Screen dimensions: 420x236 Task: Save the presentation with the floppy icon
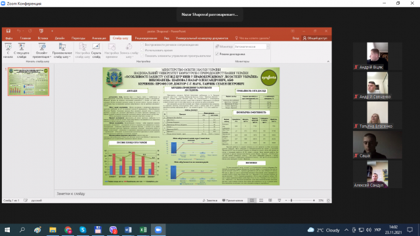(9, 31)
